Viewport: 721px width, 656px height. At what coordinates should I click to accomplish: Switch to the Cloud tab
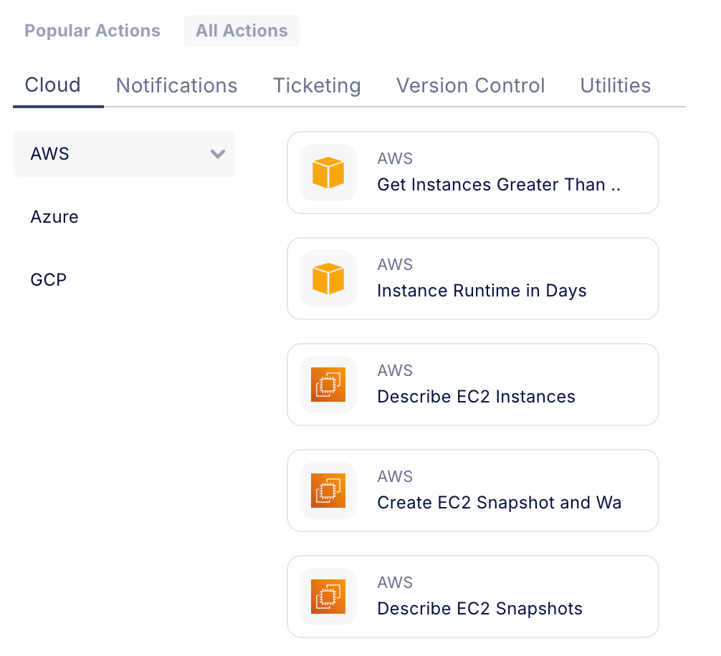[x=53, y=85]
